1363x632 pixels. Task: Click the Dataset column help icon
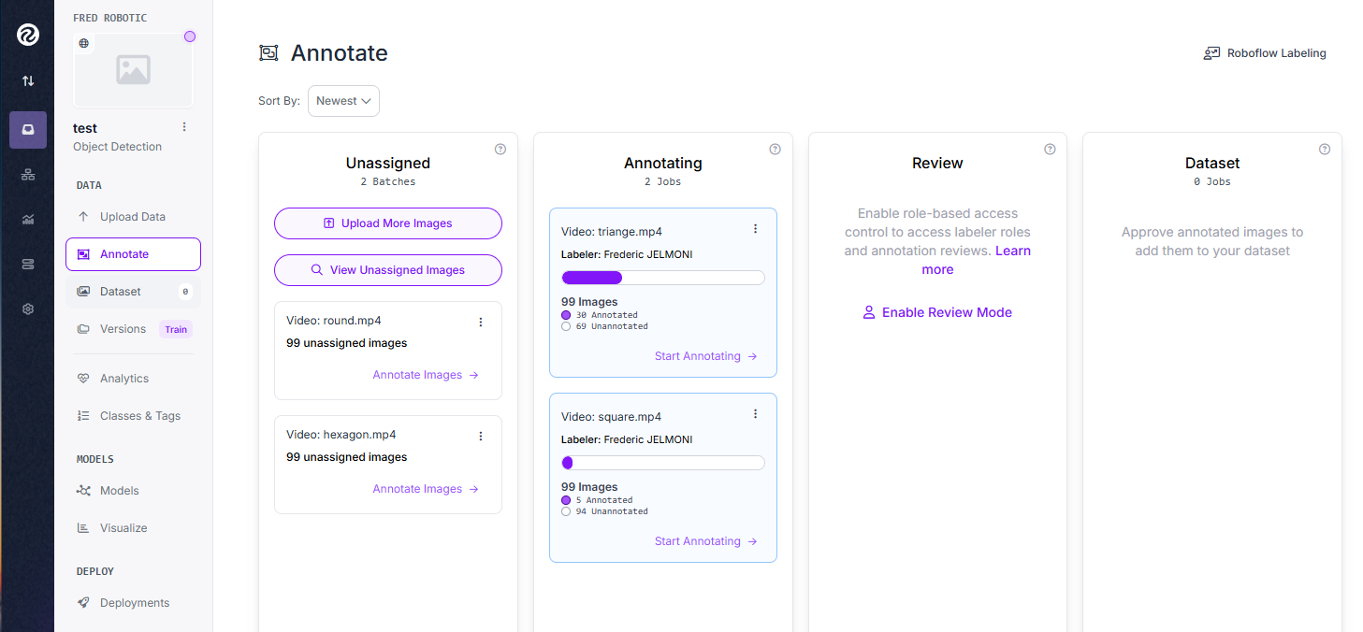[1324, 149]
